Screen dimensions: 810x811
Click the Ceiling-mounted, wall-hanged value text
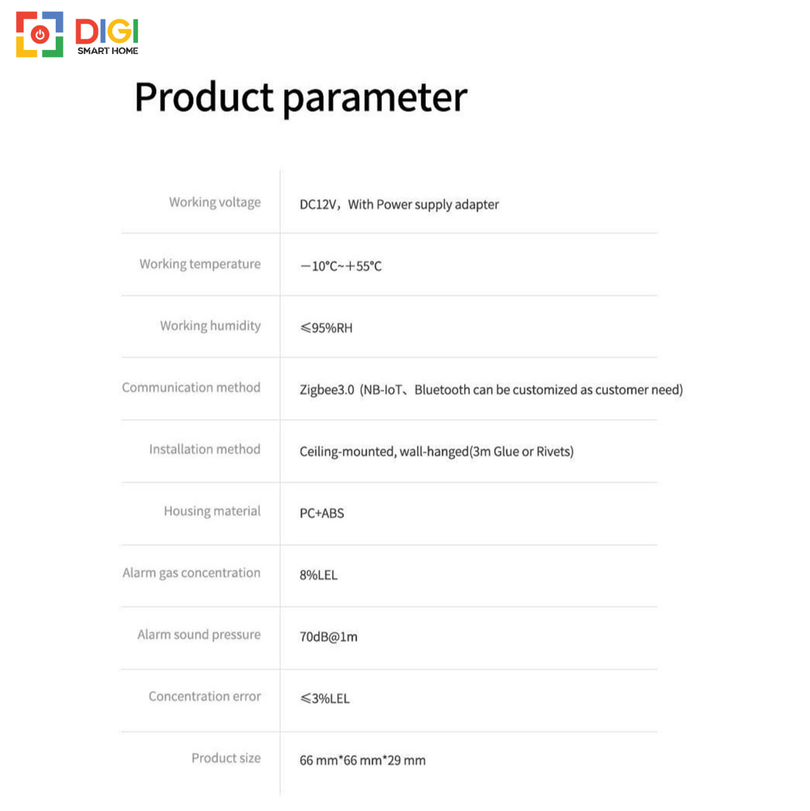pyautogui.click(x=437, y=452)
